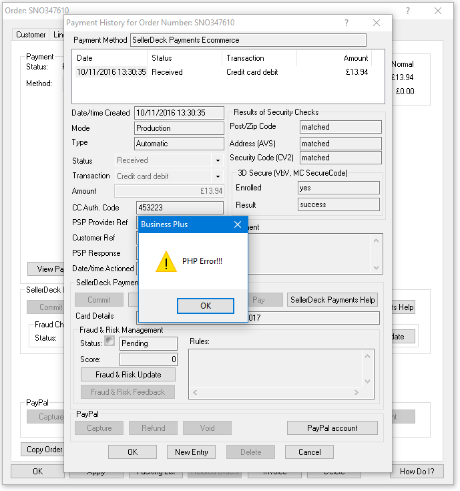The image size is (460, 491).
Task: Click the Mode field showing Production
Action: [179, 128]
